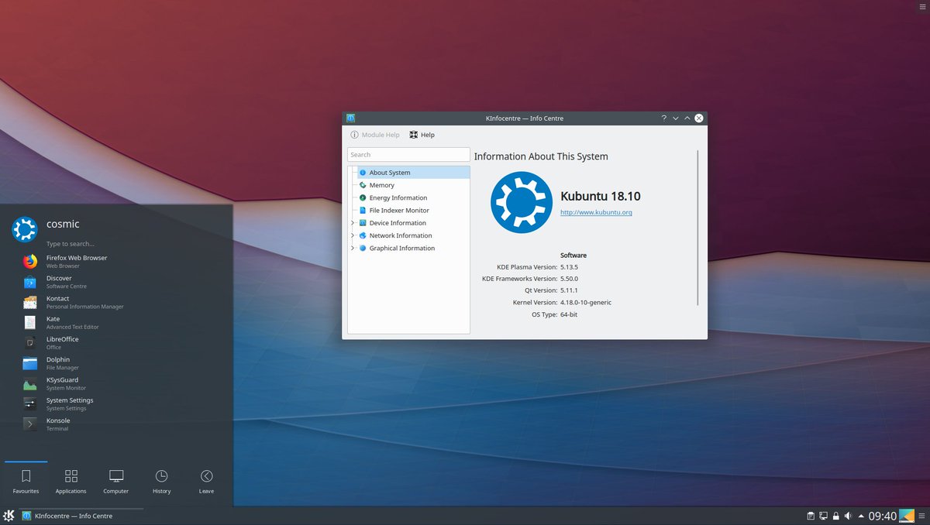This screenshot has height=525, width=930.
Task: Expand the Network Information tree node
Action: 353,235
